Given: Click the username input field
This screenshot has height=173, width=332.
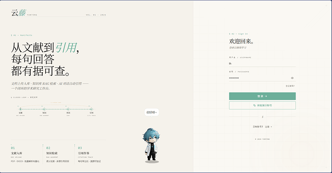Looking at the screenshot, I should tap(262, 63).
